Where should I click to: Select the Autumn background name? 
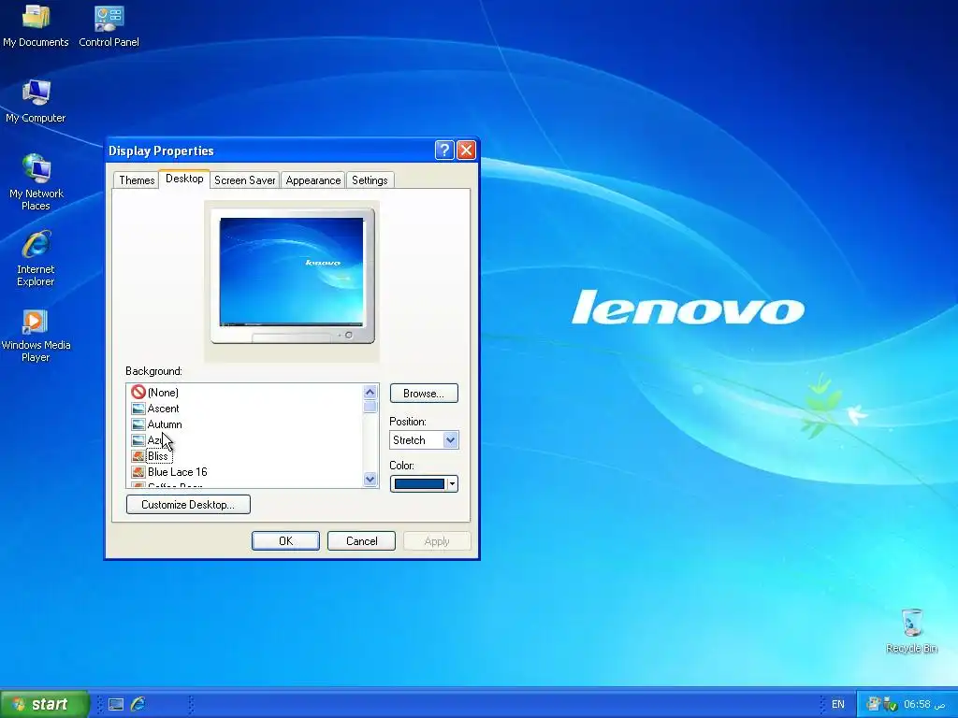(x=165, y=424)
